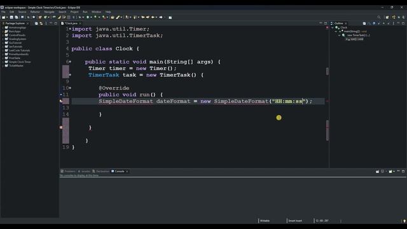Click the External Tools run icon
The height and width of the screenshot is (229, 407).
click(104, 17)
